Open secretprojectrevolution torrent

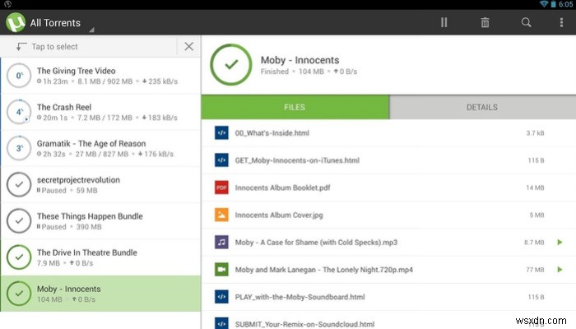[x=100, y=184]
